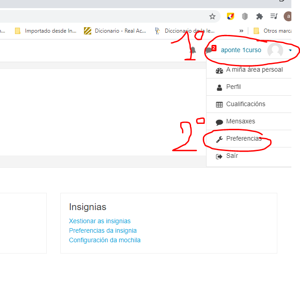
Task: Bookmark this page with the star icon
Action: click(x=212, y=16)
